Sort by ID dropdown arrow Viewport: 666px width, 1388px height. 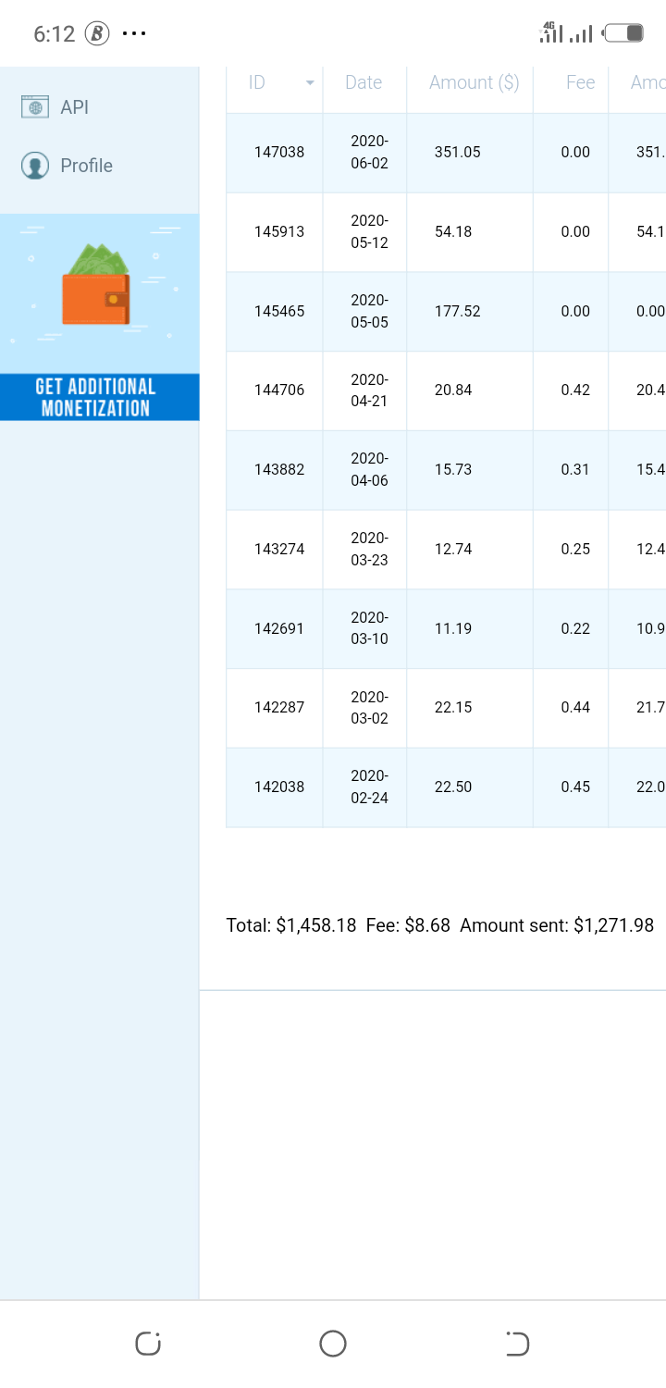tap(310, 82)
